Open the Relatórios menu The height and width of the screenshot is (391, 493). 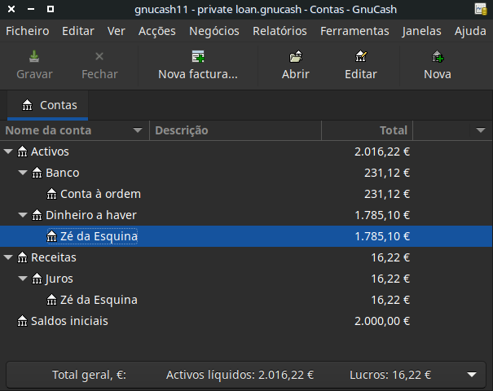[x=280, y=31]
